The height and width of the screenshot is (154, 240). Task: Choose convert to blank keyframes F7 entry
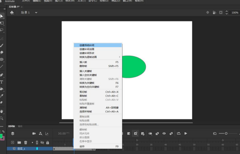point(98,87)
